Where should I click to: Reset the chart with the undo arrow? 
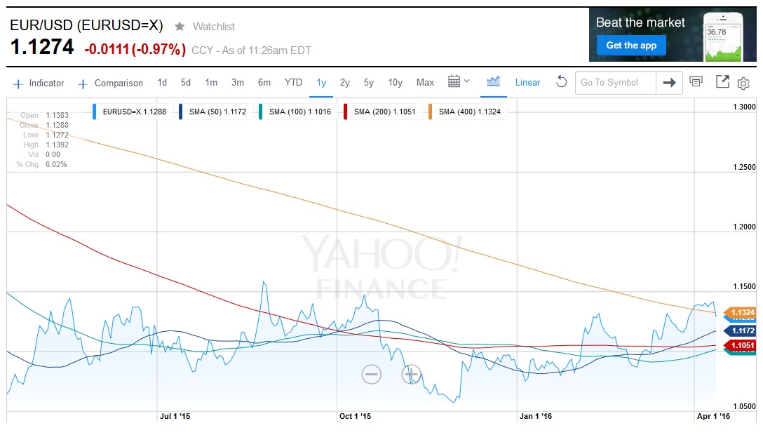click(561, 82)
